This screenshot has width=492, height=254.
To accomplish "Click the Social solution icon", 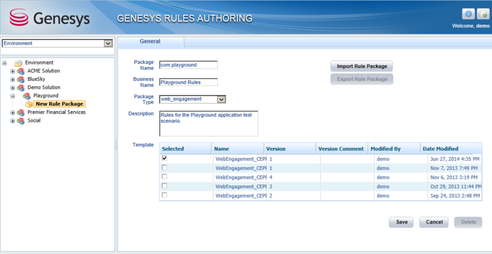I will 21,121.
